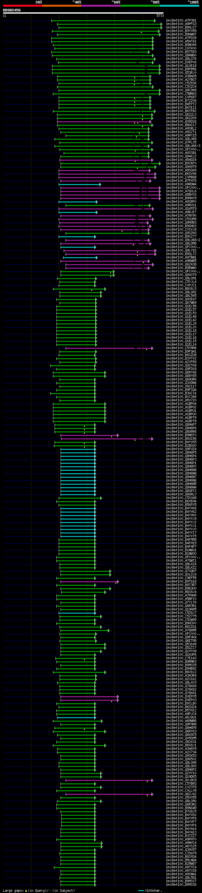Select UniRef100_B9HWH7 entry

(181, 35)
